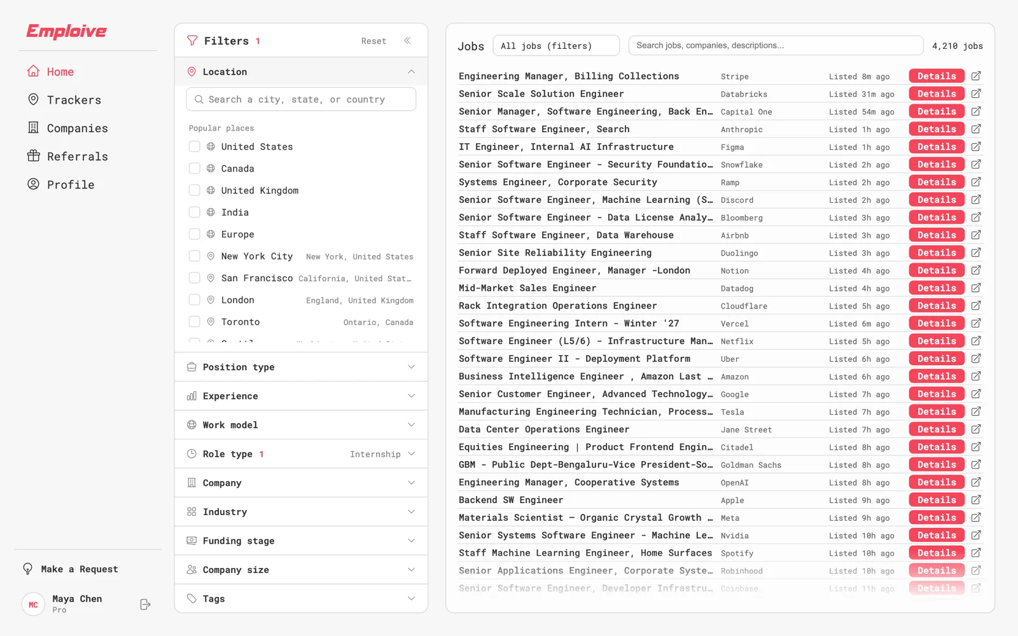Open external link for Google job row
Image resolution: width=1018 pixels, height=636 pixels.
[976, 394]
